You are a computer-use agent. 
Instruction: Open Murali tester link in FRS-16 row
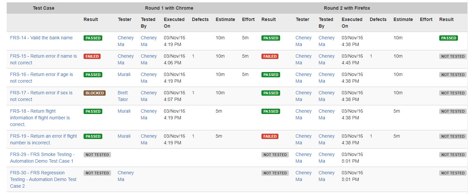click(x=124, y=74)
